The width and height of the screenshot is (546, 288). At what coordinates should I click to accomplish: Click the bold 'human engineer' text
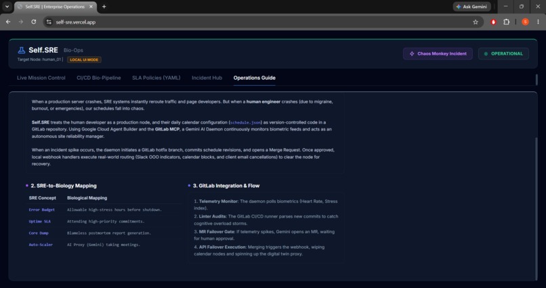(264, 102)
